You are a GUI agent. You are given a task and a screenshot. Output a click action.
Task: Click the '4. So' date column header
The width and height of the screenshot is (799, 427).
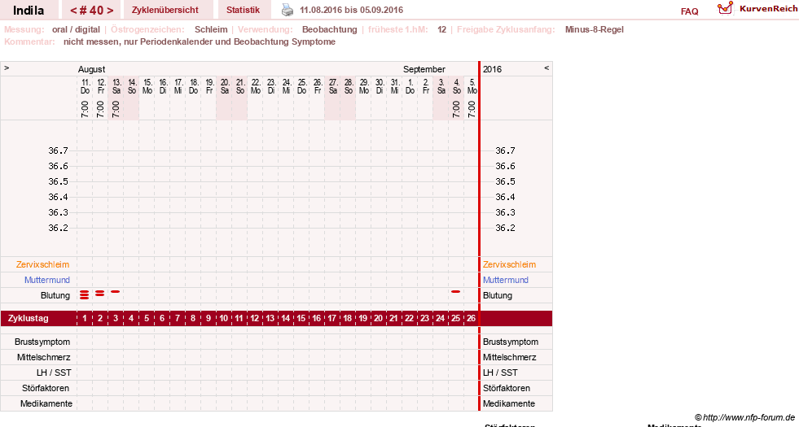457,86
